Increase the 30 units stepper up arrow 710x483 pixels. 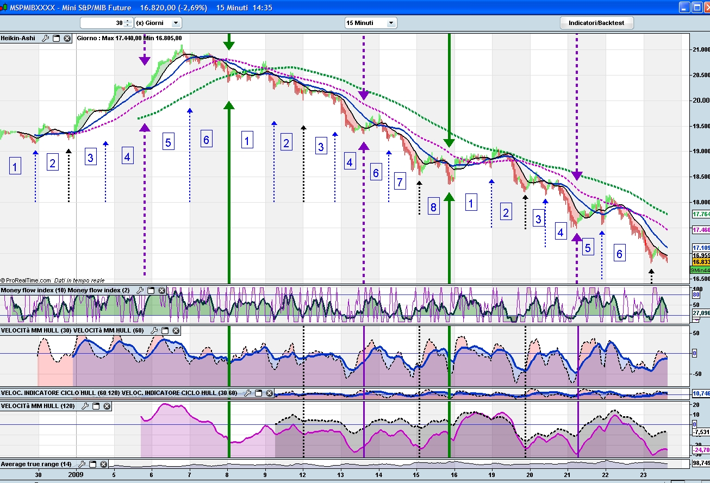click(128, 21)
